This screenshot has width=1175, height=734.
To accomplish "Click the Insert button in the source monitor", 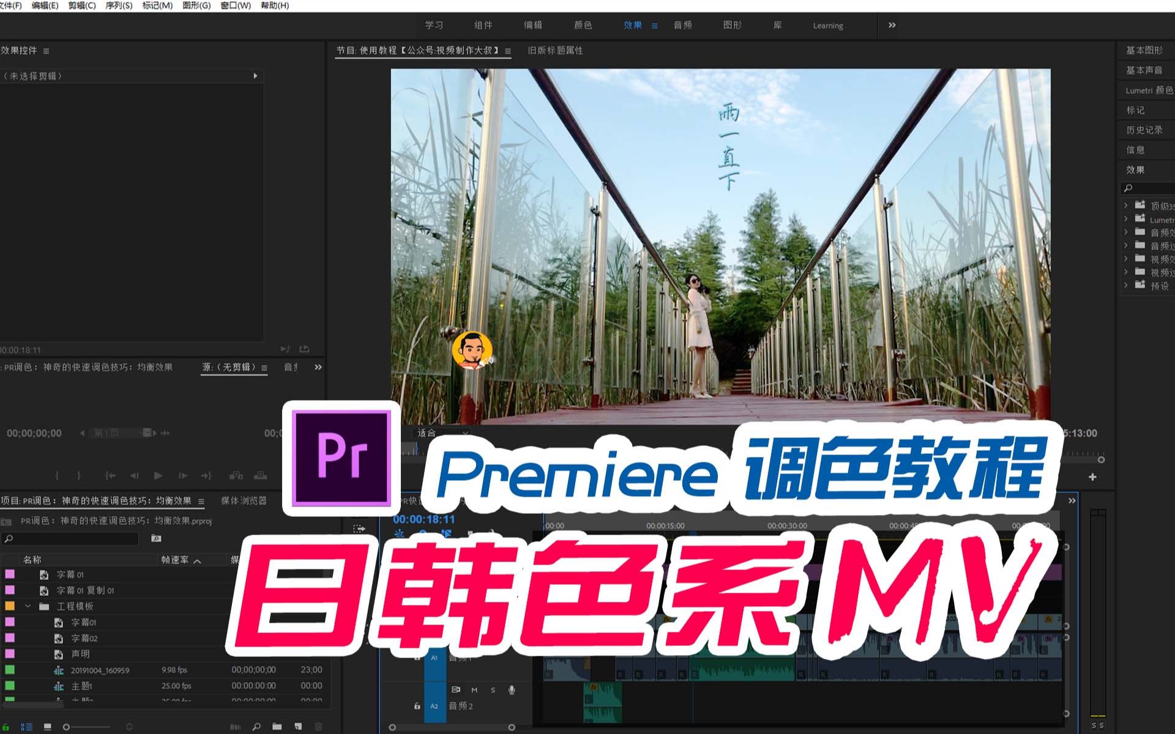I will (x=236, y=475).
